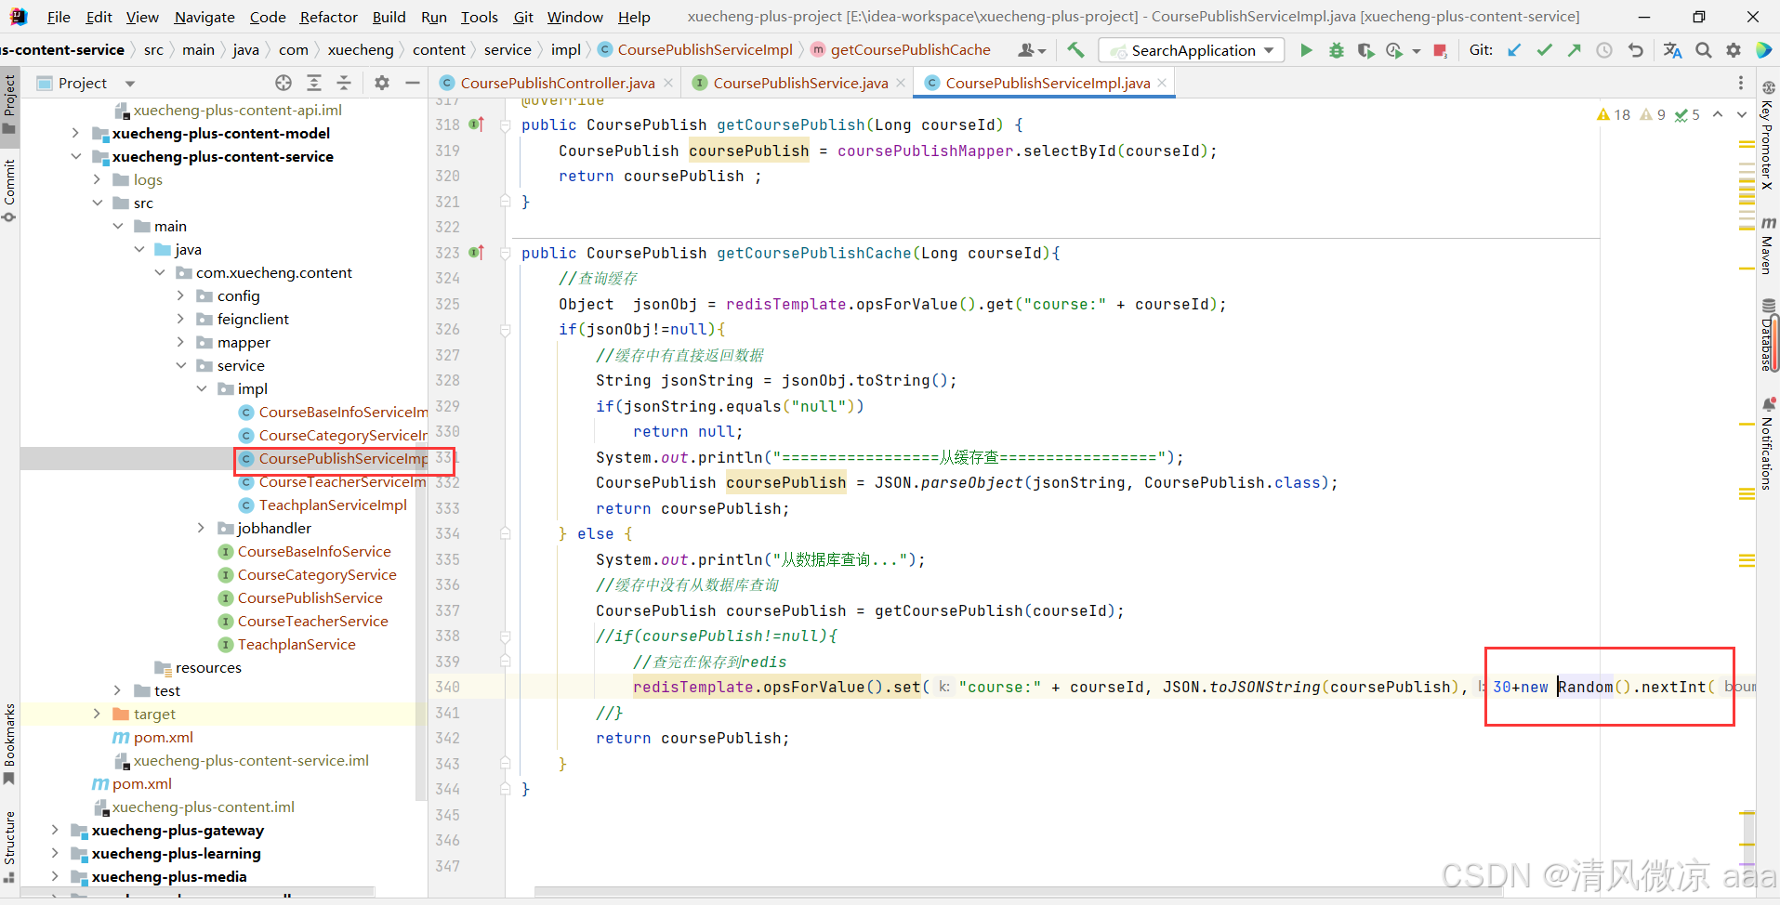Click the 18 warnings inspection indicator
The width and height of the screenshot is (1780, 905).
point(1614,114)
